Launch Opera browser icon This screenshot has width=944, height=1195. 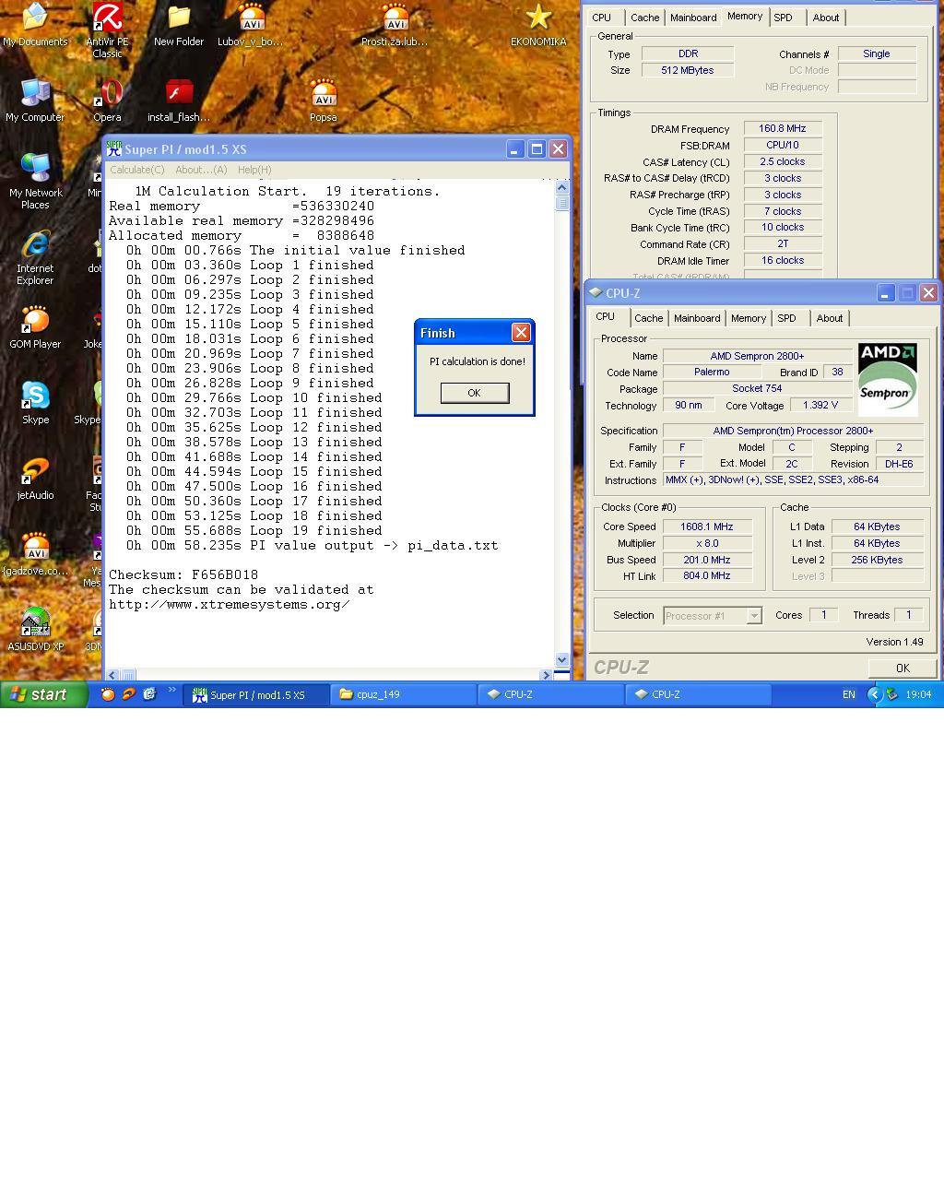point(107,101)
